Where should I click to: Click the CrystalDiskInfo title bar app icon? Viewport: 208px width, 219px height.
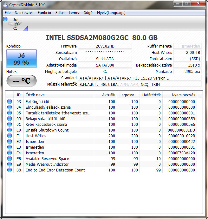5,5
